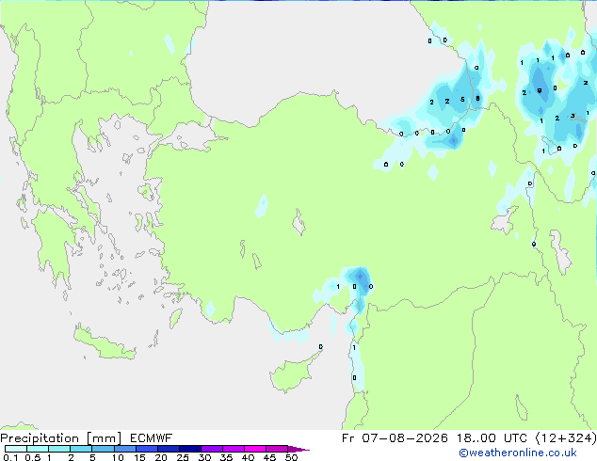Click the '18..00 UTC' time text
This screenshot has height=461, width=597.
pyautogui.click(x=492, y=438)
